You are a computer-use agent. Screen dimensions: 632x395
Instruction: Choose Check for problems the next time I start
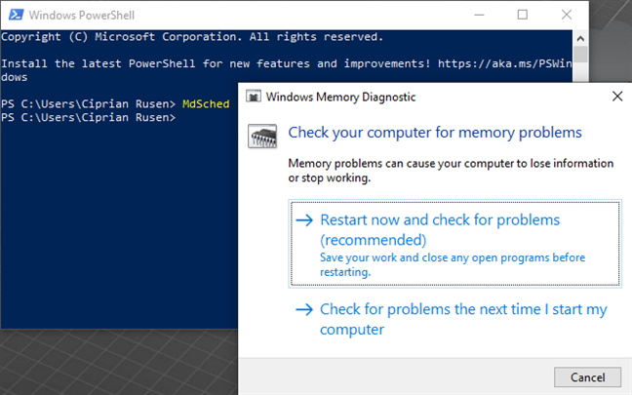pyautogui.click(x=454, y=319)
